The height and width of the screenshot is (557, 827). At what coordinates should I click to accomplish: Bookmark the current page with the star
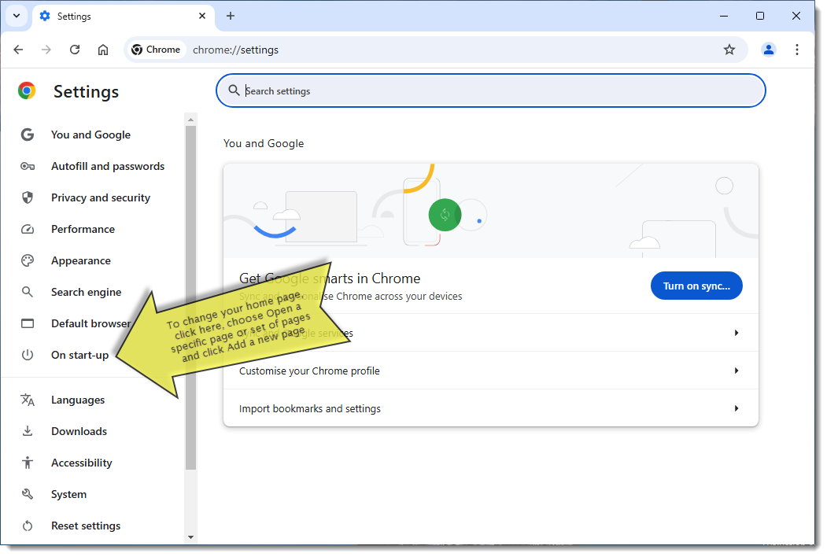tap(729, 50)
